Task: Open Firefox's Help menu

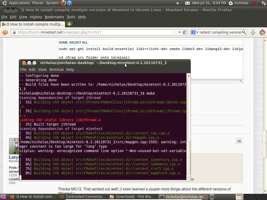Action: (82, 17)
